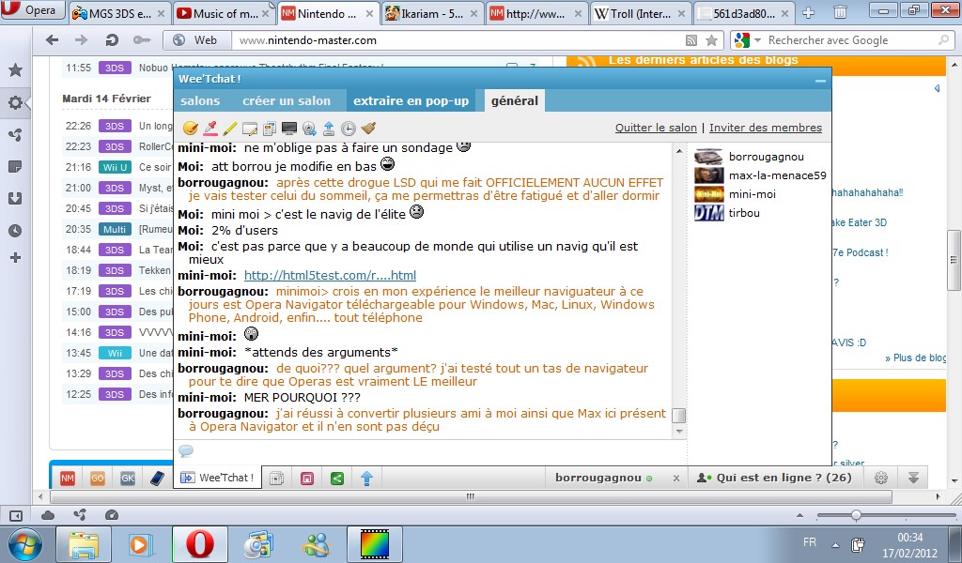This screenshot has width=962, height=563.
Task: Open the Wee'Tchat ! bottom bar button
Action: (x=217, y=478)
